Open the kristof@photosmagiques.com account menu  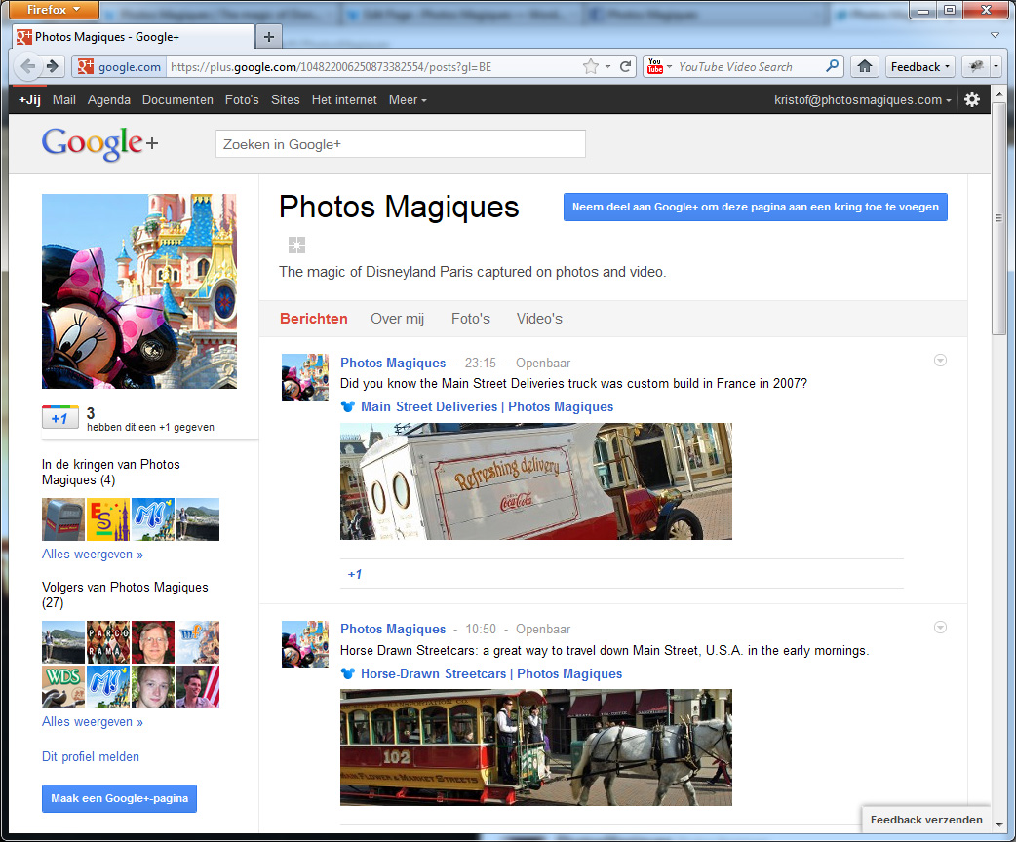[862, 99]
